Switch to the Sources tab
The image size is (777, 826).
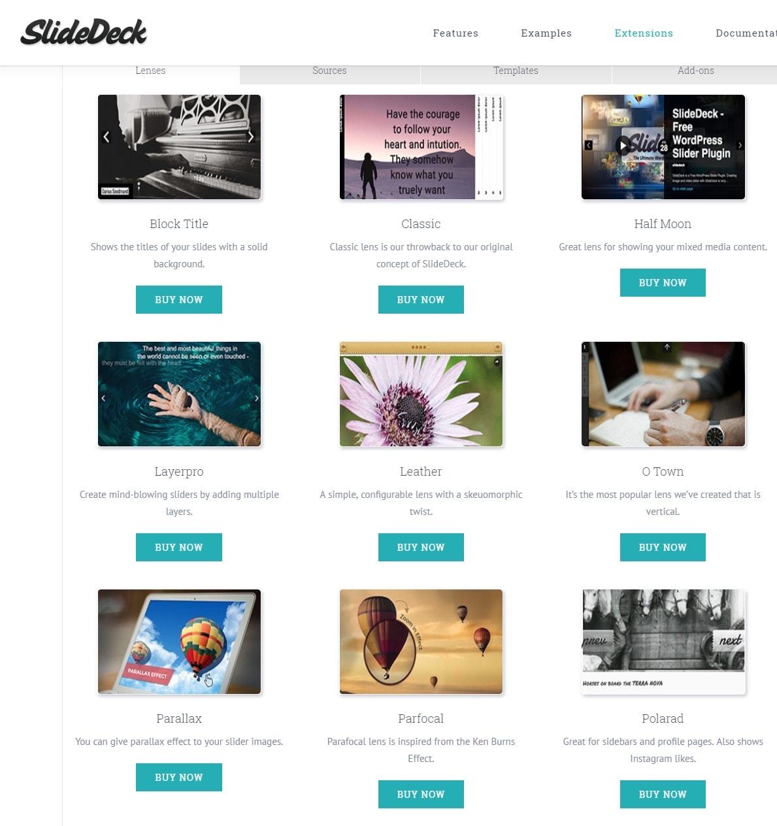pos(329,71)
